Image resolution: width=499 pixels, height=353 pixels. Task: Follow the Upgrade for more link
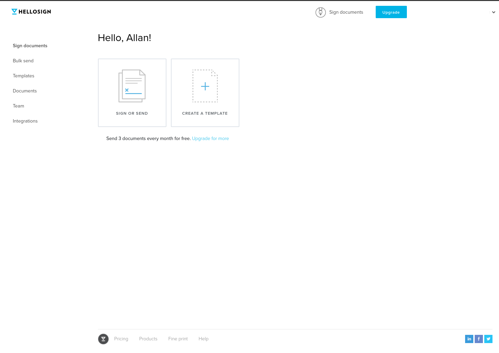click(210, 138)
